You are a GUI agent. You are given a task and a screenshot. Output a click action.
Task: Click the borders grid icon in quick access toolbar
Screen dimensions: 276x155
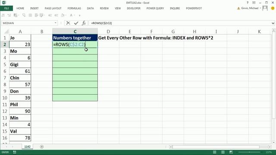30,15
